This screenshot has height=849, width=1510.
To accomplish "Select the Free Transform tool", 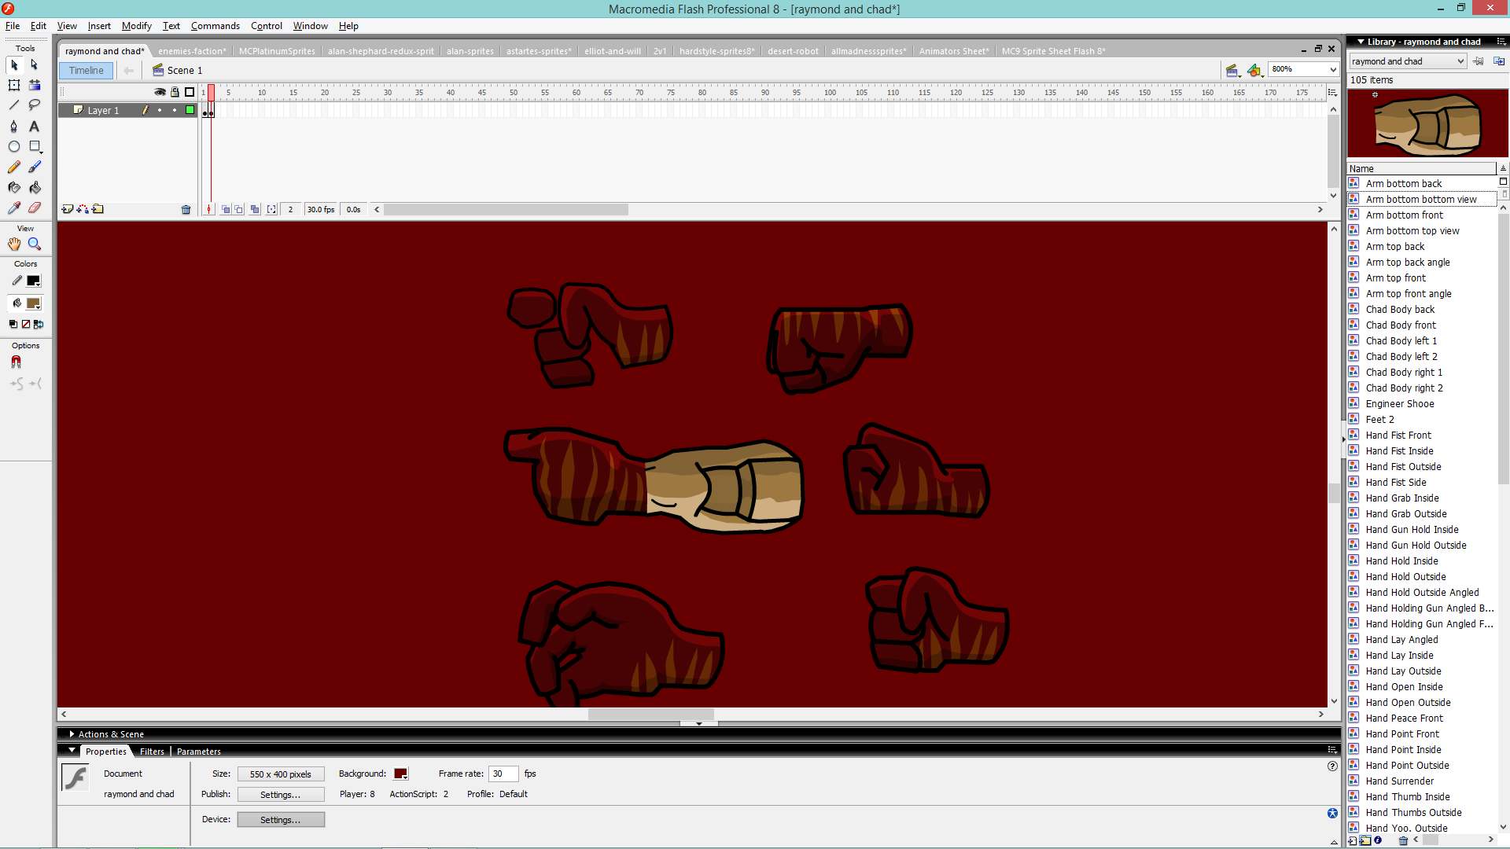I will click(14, 85).
